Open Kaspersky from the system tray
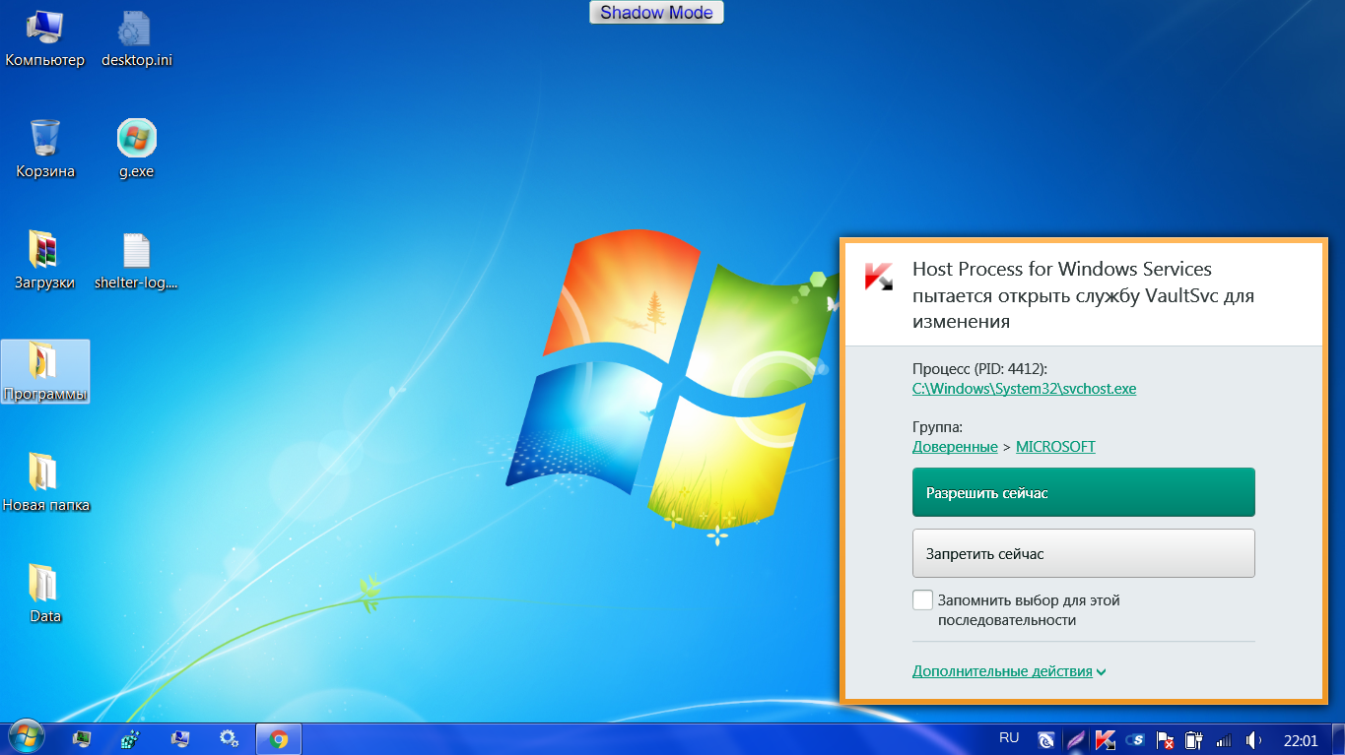 pos(1106,739)
